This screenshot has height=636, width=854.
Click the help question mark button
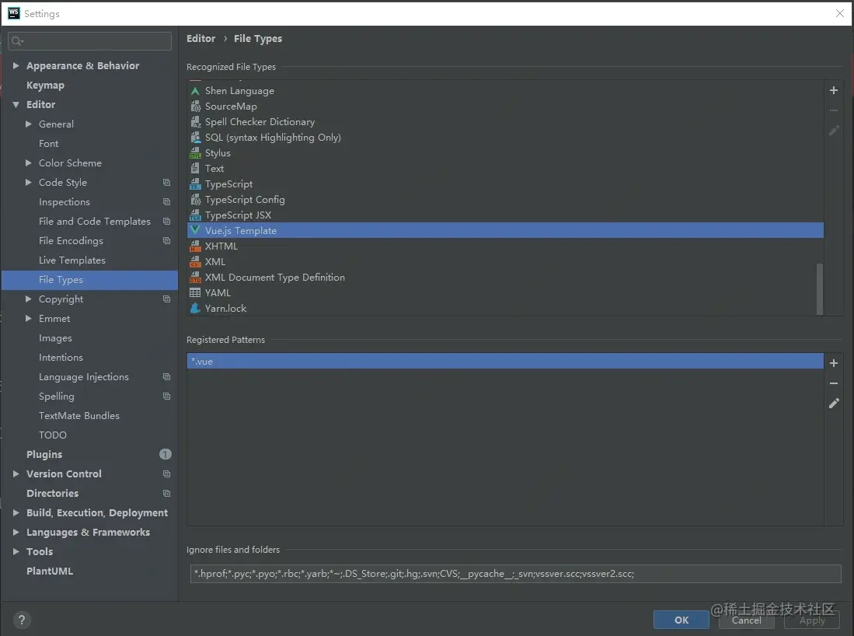click(x=21, y=620)
